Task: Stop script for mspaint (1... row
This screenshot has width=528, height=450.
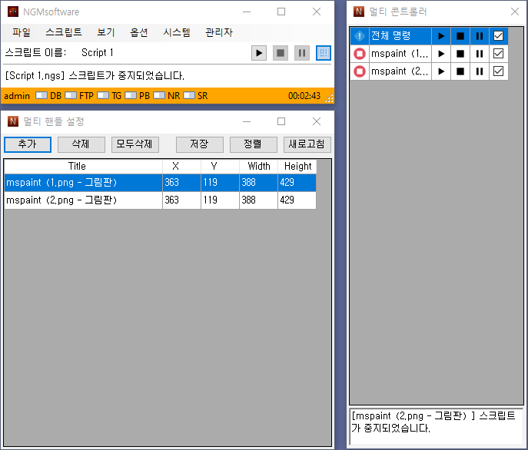Action: click(x=460, y=54)
